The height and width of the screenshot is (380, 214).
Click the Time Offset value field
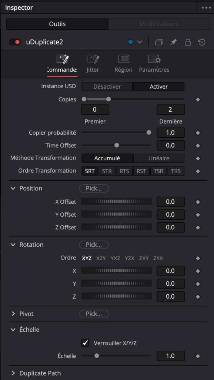click(x=171, y=145)
